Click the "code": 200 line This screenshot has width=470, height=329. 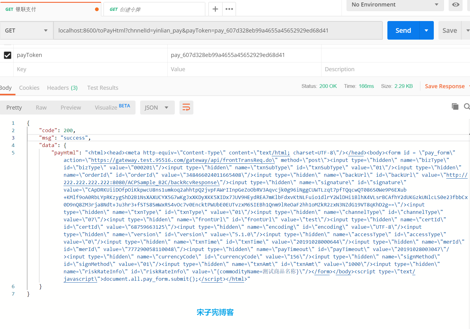(x=57, y=130)
